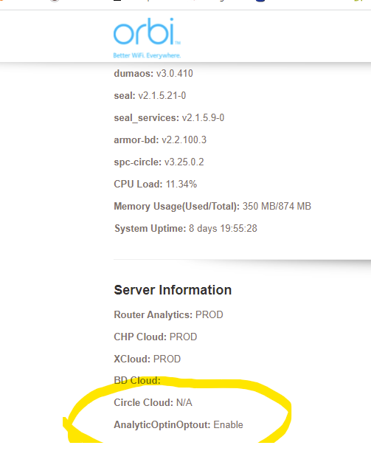Image resolution: width=371 pixels, height=465 pixels.
Task: Select the Memory Usage 350 MB/874 MB line
Action: (212, 207)
